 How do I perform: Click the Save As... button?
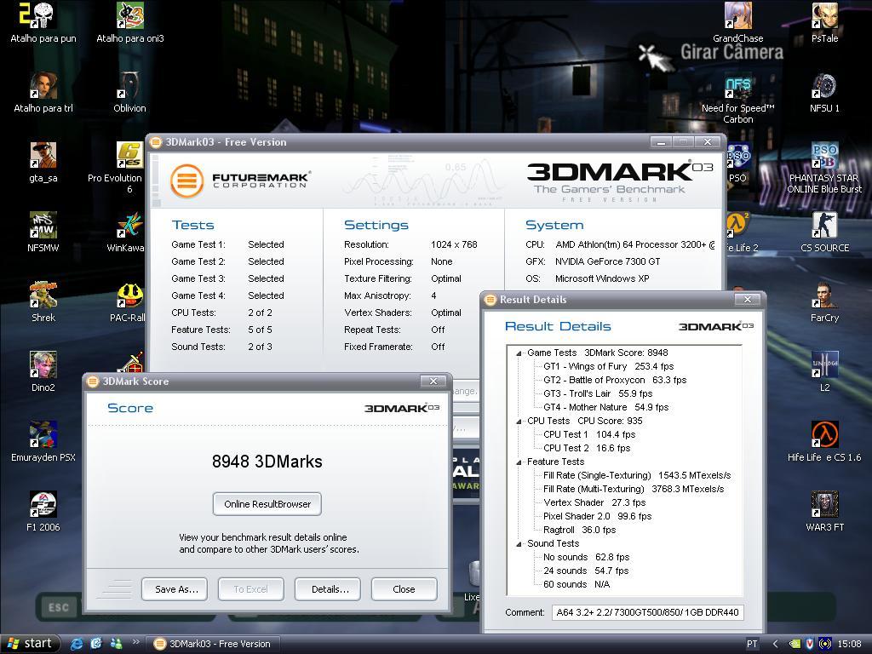175,589
